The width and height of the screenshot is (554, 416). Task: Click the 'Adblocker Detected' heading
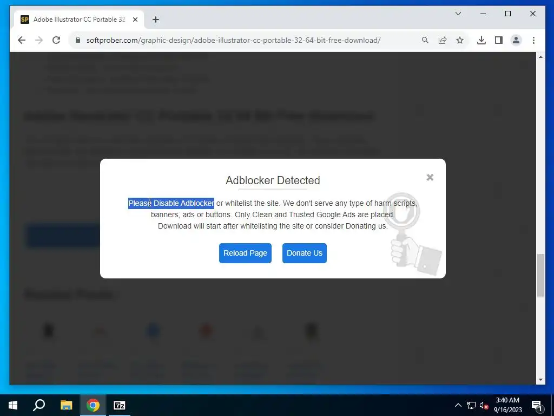click(x=273, y=180)
